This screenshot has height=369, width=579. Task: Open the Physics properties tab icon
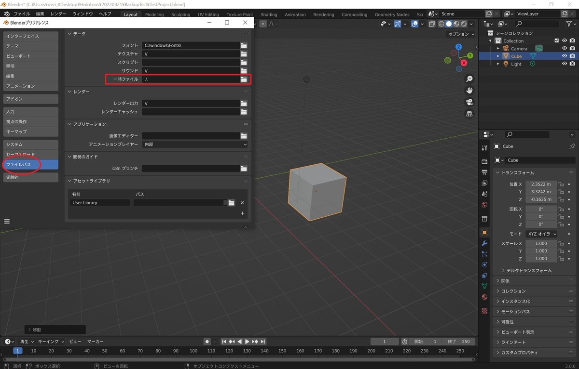click(484, 265)
